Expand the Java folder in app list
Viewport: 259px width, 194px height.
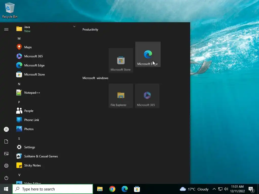(x=46, y=29)
